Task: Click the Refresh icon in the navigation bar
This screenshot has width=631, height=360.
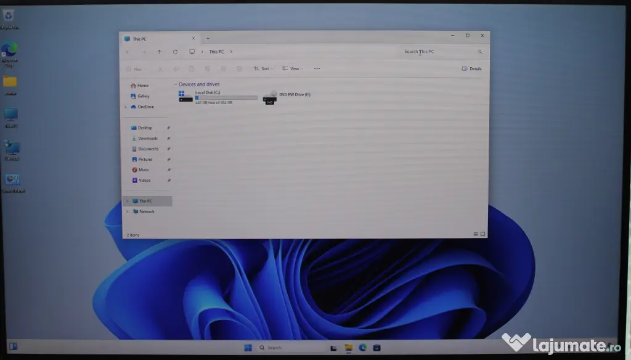Action: pos(176,52)
